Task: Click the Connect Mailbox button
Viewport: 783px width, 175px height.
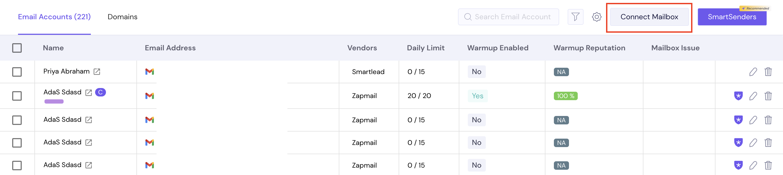Action: click(x=649, y=17)
